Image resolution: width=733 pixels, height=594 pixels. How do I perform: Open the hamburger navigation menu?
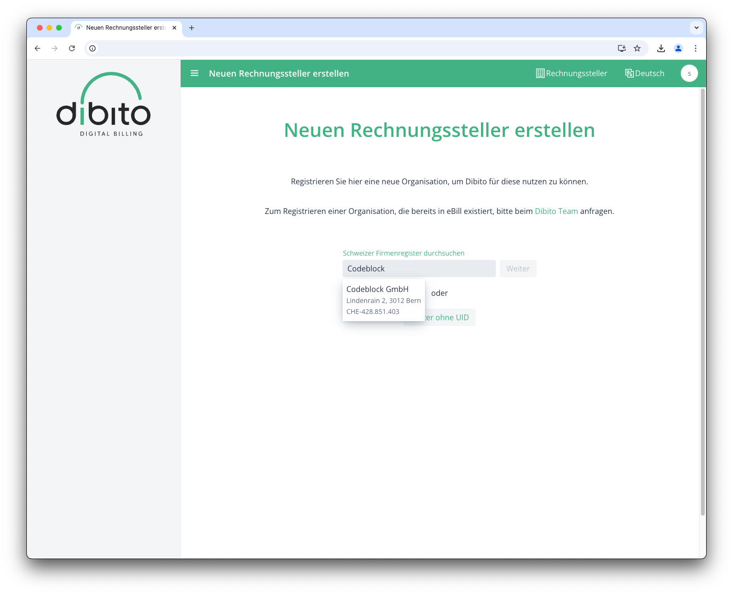[x=195, y=73]
